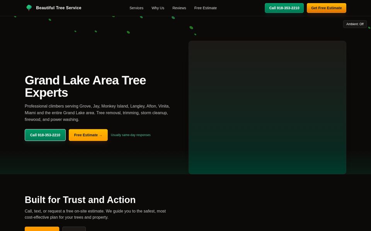
Task: Click the green tree logo icon
Action: click(x=29, y=8)
